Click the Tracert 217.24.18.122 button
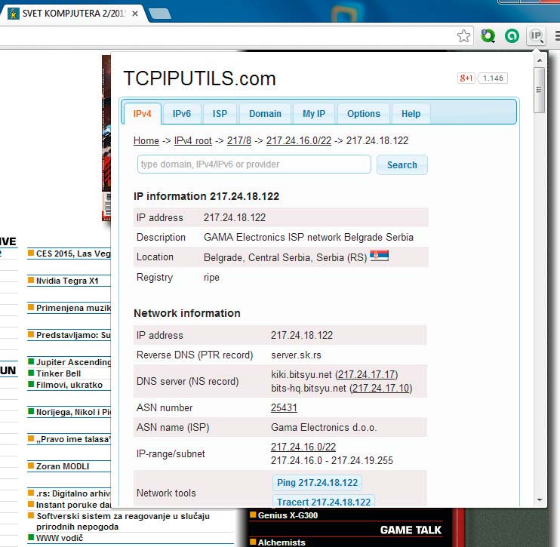Screen dimensions: 560x547 point(324,500)
